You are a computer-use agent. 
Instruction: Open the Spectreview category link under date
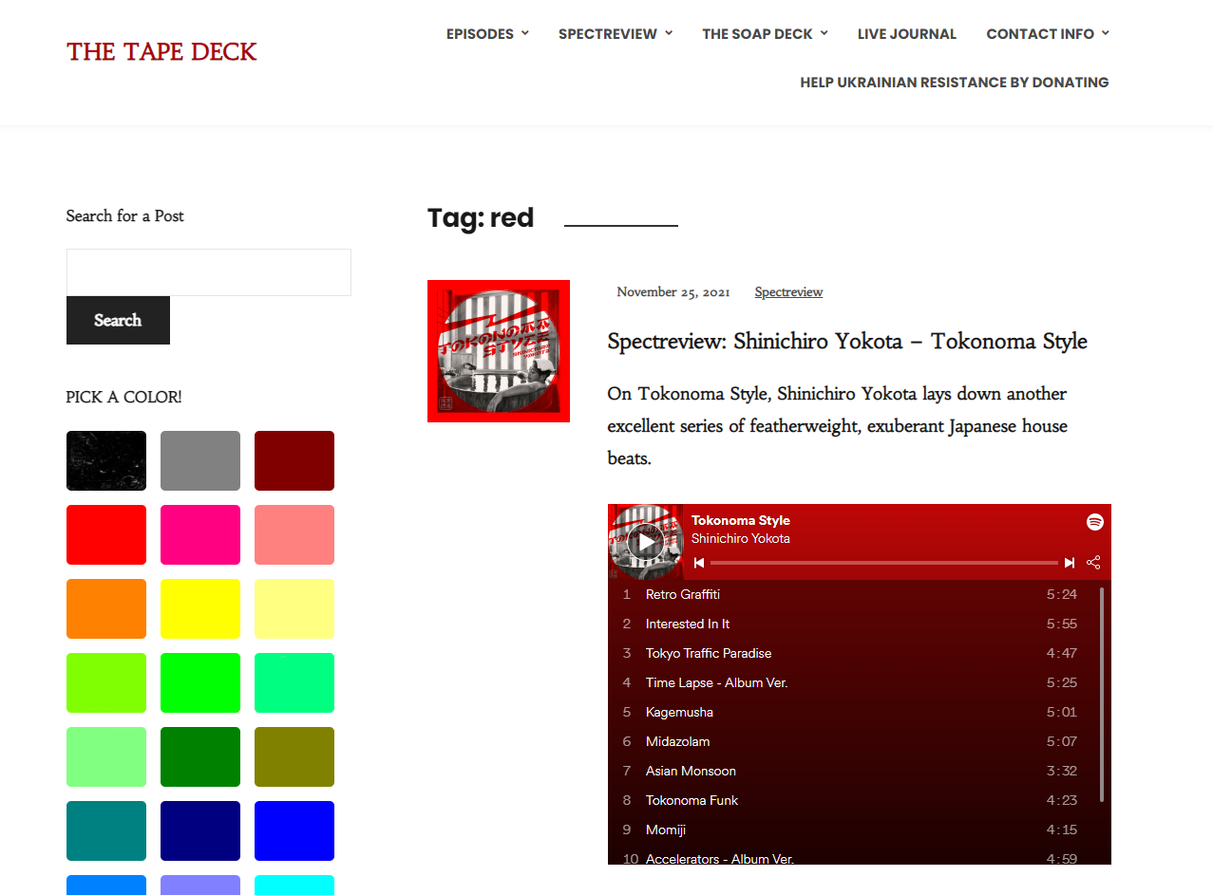[788, 292]
